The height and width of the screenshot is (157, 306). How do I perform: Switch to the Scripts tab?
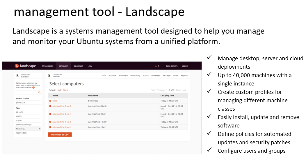pos(146,76)
